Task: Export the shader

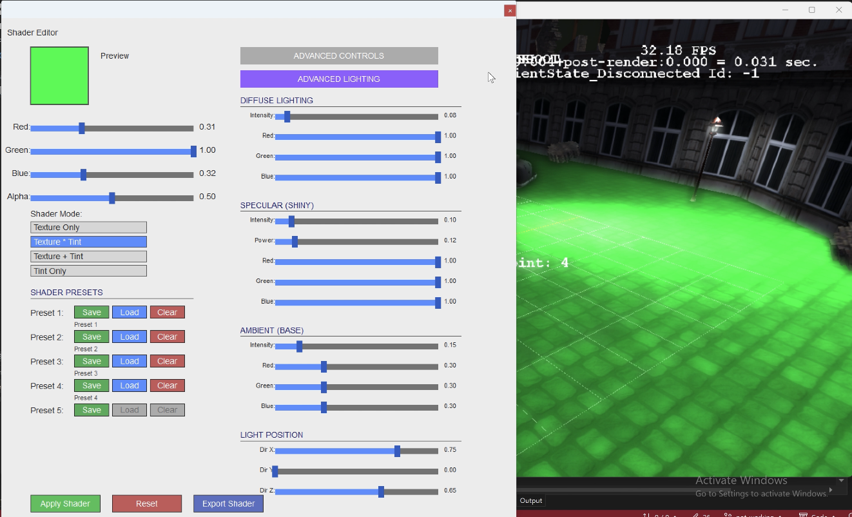Action: (x=228, y=503)
